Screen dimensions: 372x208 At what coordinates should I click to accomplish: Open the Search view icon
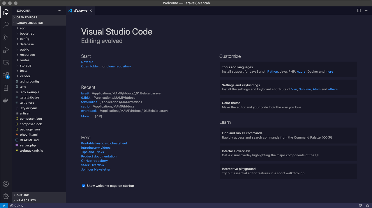(6, 25)
